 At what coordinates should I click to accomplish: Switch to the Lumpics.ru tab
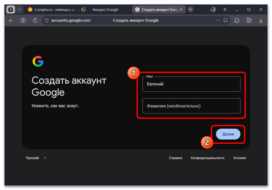click(52, 9)
